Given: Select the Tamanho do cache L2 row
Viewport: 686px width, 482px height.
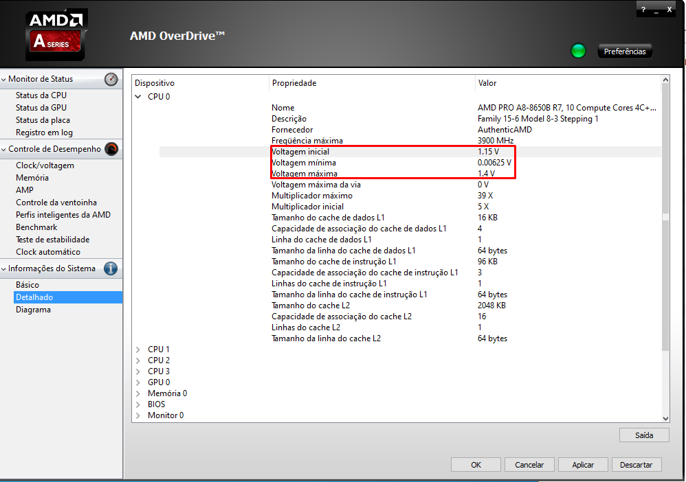Looking at the screenshot, I should point(410,306).
